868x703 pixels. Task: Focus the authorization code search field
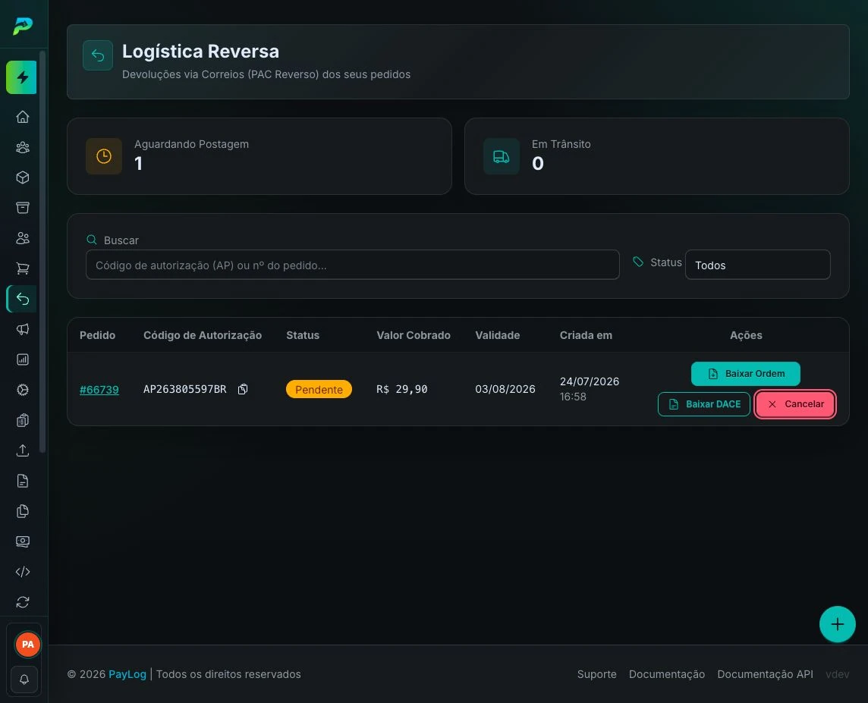click(353, 265)
